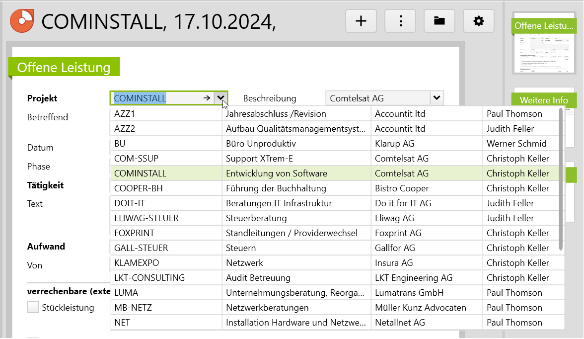584x339 pixels.
Task: Collapse the Projekt dropdown chevron
Action: tap(220, 98)
